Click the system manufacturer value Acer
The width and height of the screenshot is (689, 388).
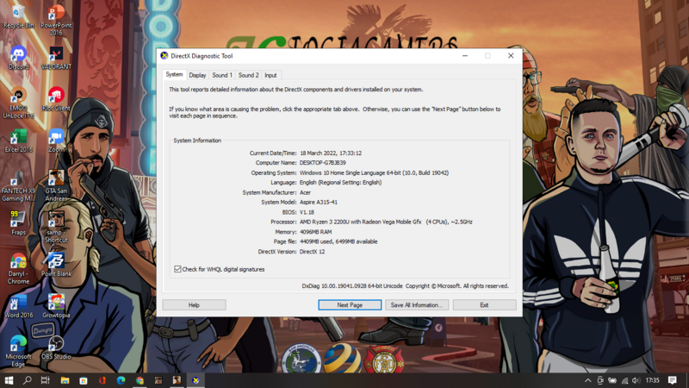coord(305,192)
